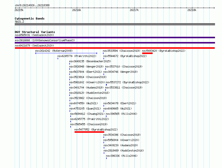Click the nsv3409230 (Audano2019) label
222x168 pixels.
(x=121, y=145)
